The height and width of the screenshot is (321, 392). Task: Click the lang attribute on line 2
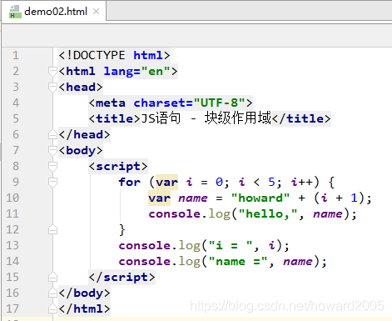click(x=118, y=72)
